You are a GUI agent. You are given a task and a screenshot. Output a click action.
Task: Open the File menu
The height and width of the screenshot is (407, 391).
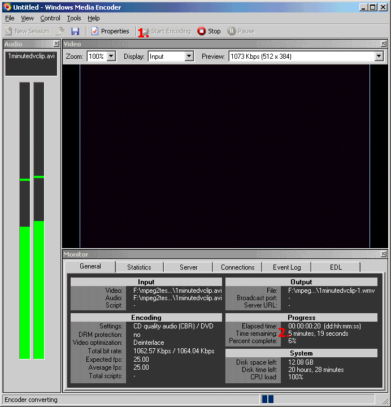tap(10, 18)
